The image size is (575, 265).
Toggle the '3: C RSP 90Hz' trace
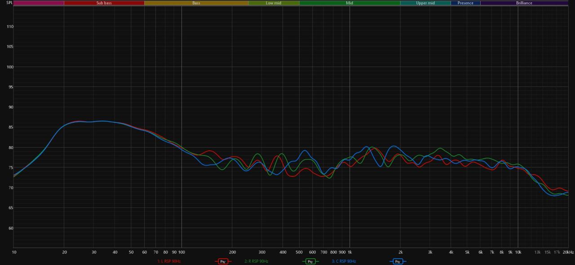tap(344, 261)
